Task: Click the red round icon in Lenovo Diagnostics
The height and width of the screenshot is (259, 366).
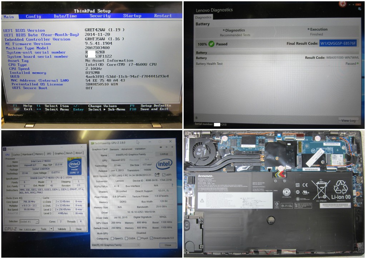Action: coord(342,4)
